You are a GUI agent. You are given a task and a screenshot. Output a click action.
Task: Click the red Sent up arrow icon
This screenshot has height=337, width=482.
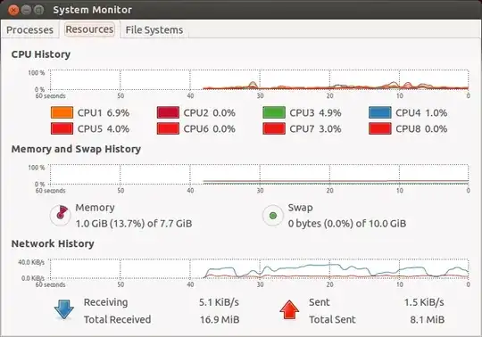tap(289, 309)
